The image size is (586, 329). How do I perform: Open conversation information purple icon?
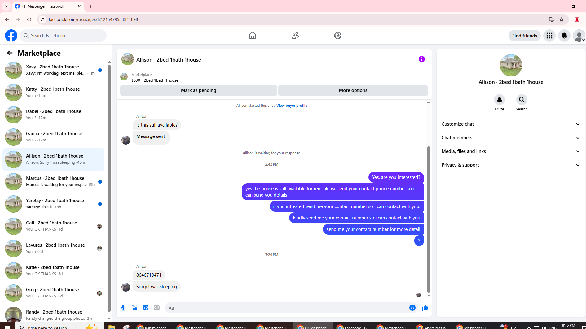pyautogui.click(x=422, y=59)
